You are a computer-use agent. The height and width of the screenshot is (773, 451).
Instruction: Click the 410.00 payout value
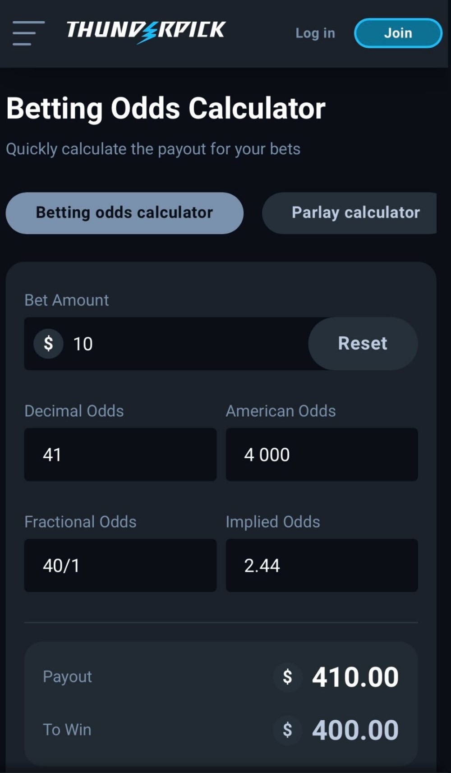click(355, 677)
